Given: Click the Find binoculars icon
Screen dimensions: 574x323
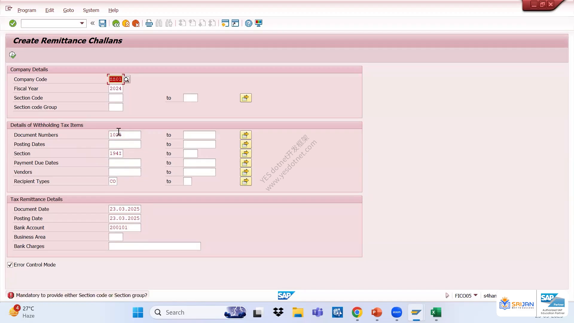Looking at the screenshot, I should [x=159, y=23].
